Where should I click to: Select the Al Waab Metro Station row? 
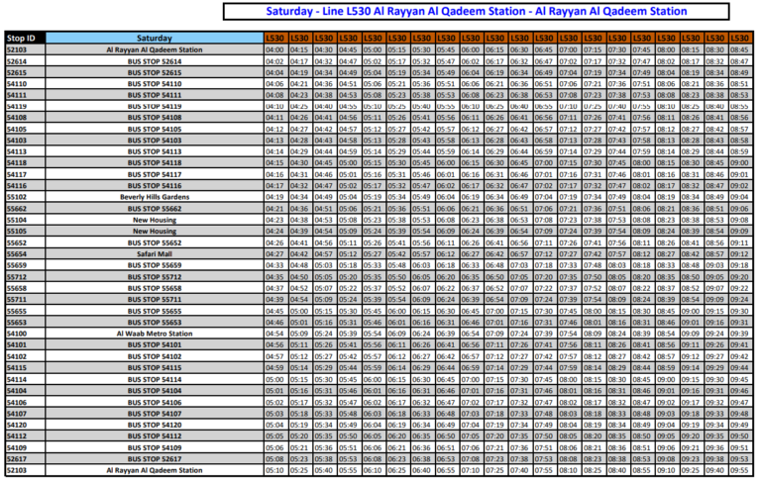(155, 334)
